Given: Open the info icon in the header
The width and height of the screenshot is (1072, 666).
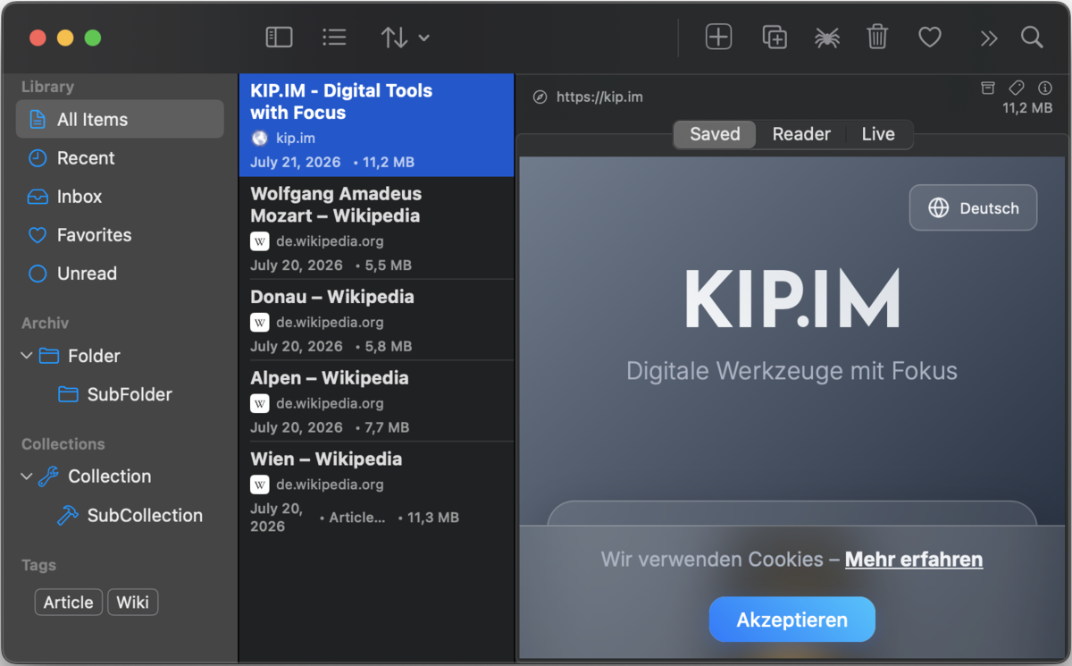Looking at the screenshot, I should coord(1044,87).
